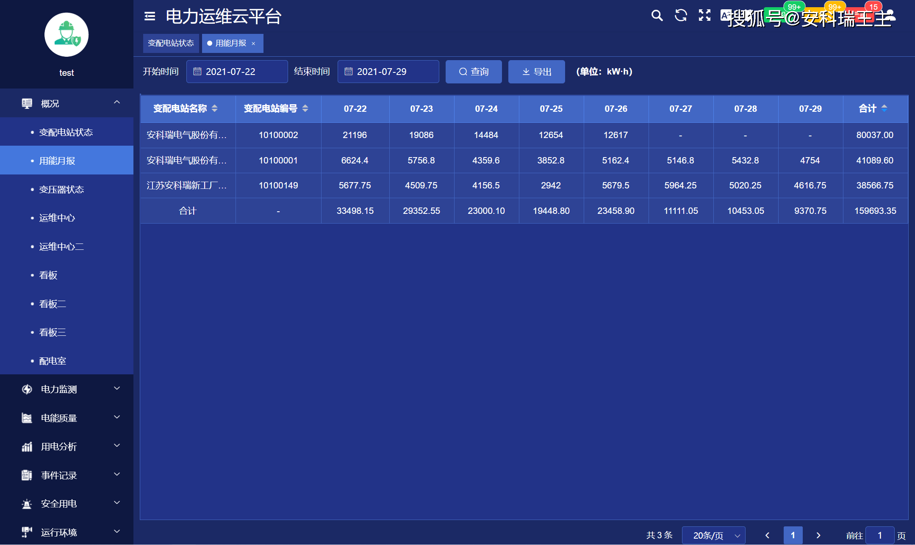Open 运维中心二 in sidebar
The image size is (915, 545).
67,246
